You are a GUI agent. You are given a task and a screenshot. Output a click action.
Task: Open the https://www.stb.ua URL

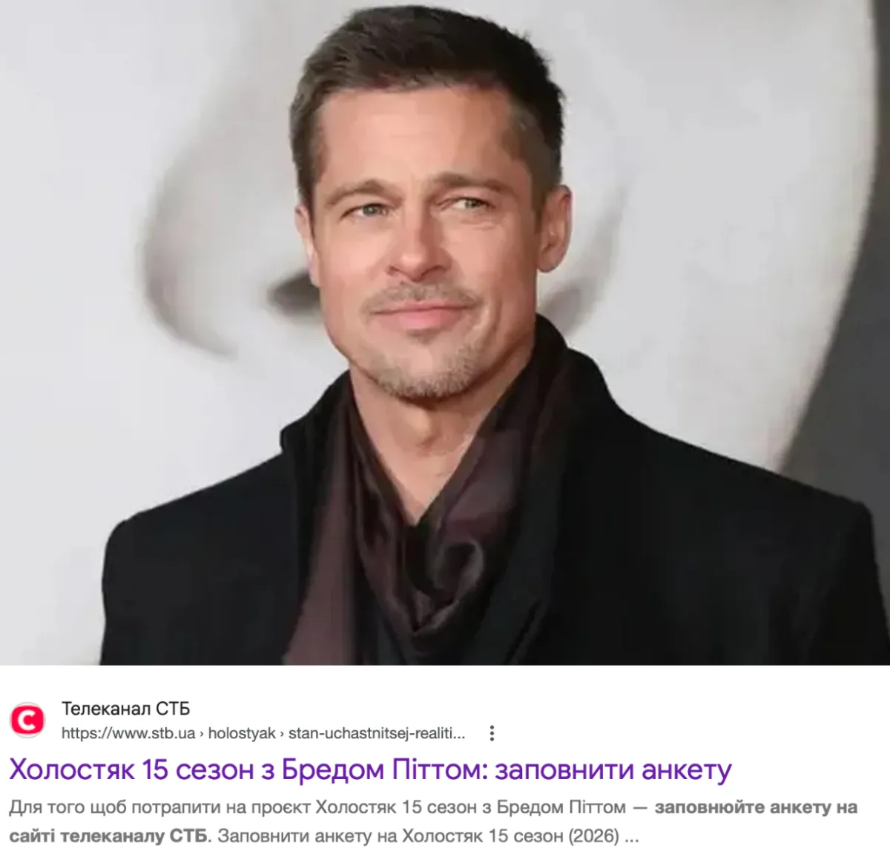128,733
